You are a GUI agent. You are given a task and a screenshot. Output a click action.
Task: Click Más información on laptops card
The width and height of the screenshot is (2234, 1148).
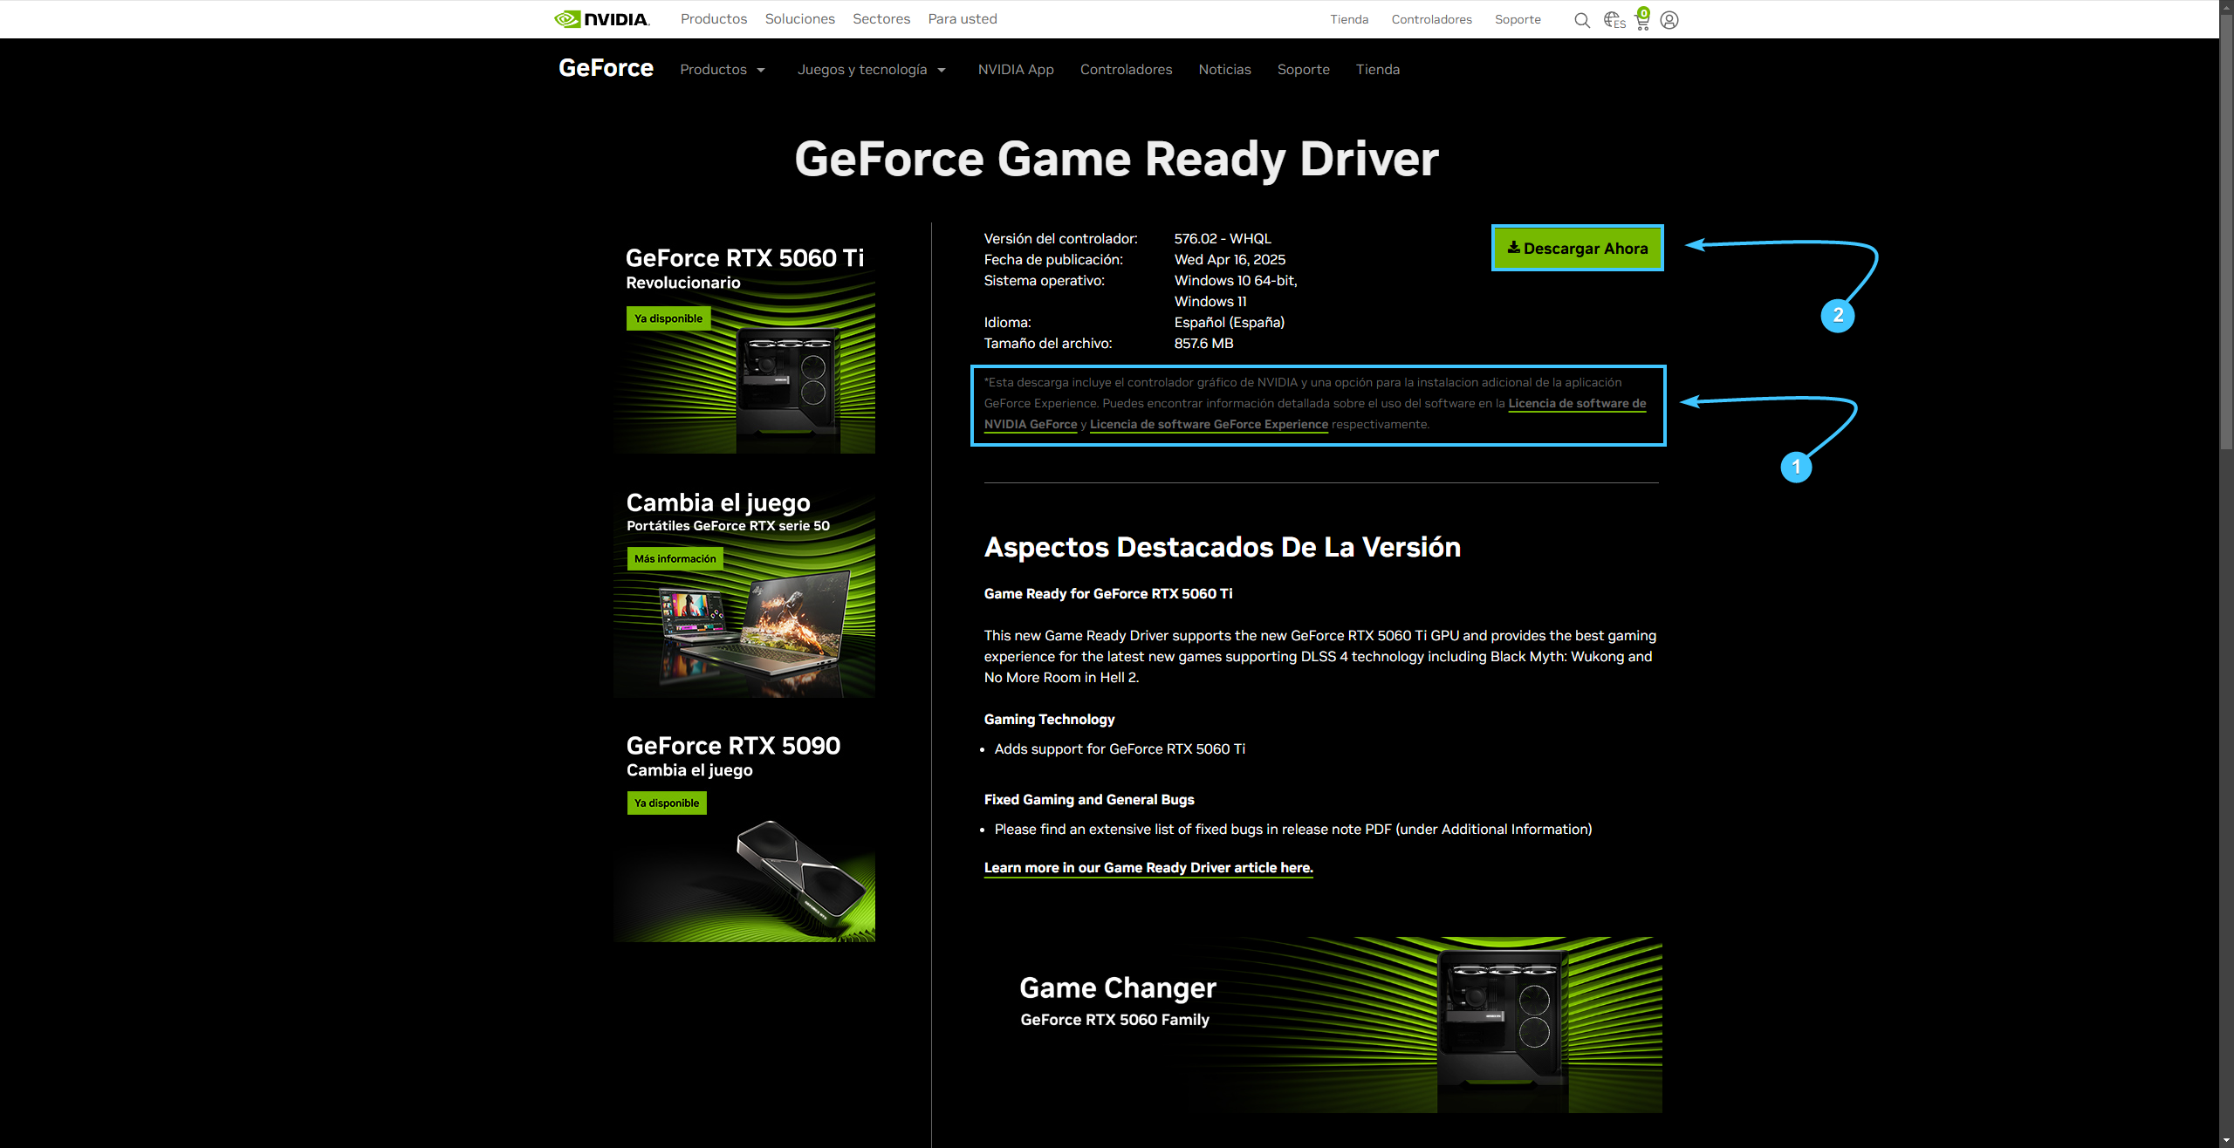pyautogui.click(x=675, y=559)
